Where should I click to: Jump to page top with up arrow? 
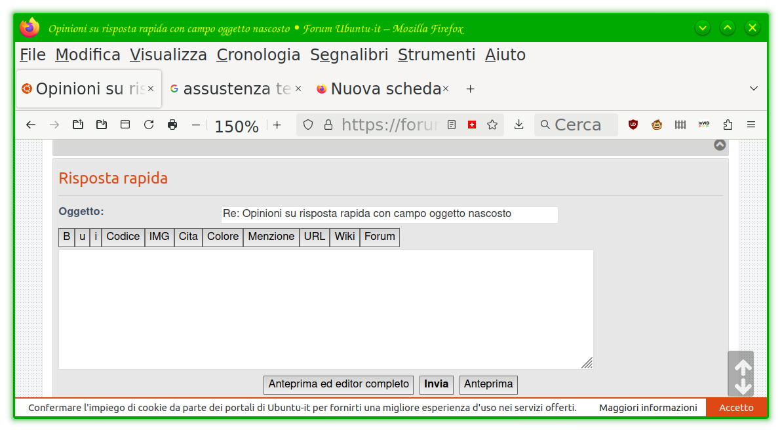click(743, 368)
